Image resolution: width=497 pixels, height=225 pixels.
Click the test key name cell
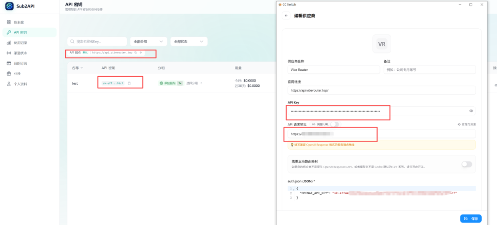(x=75, y=83)
